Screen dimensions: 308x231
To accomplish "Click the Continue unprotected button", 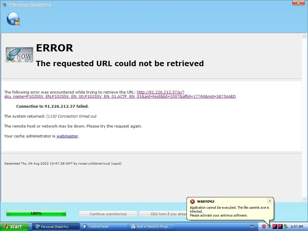I will click(108, 214).
